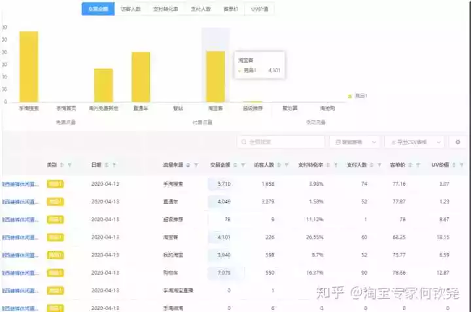
Task: Select the 3,279 visitors cell
Action: tap(268, 201)
